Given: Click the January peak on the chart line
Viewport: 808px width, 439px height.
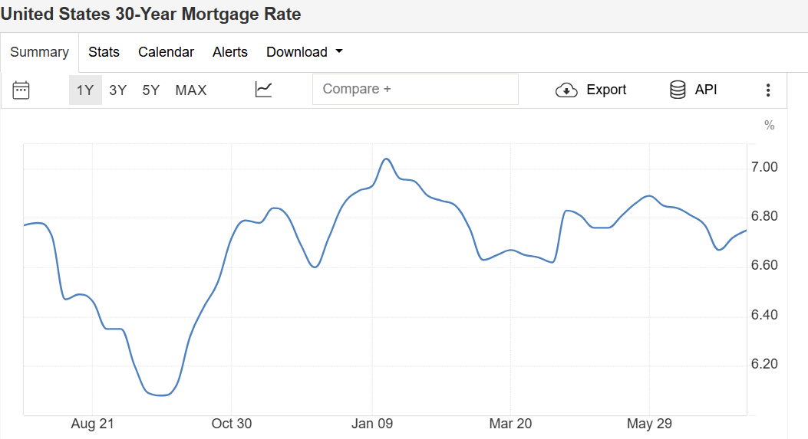Looking at the screenshot, I should 387,159.
